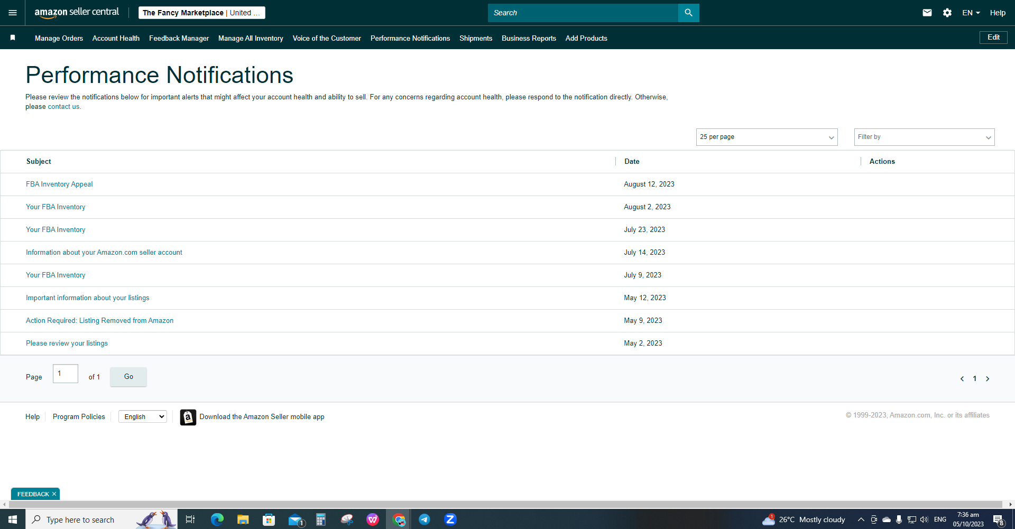This screenshot has width=1015, height=529.
Task: Click the Help link in the footer
Action: (x=32, y=417)
